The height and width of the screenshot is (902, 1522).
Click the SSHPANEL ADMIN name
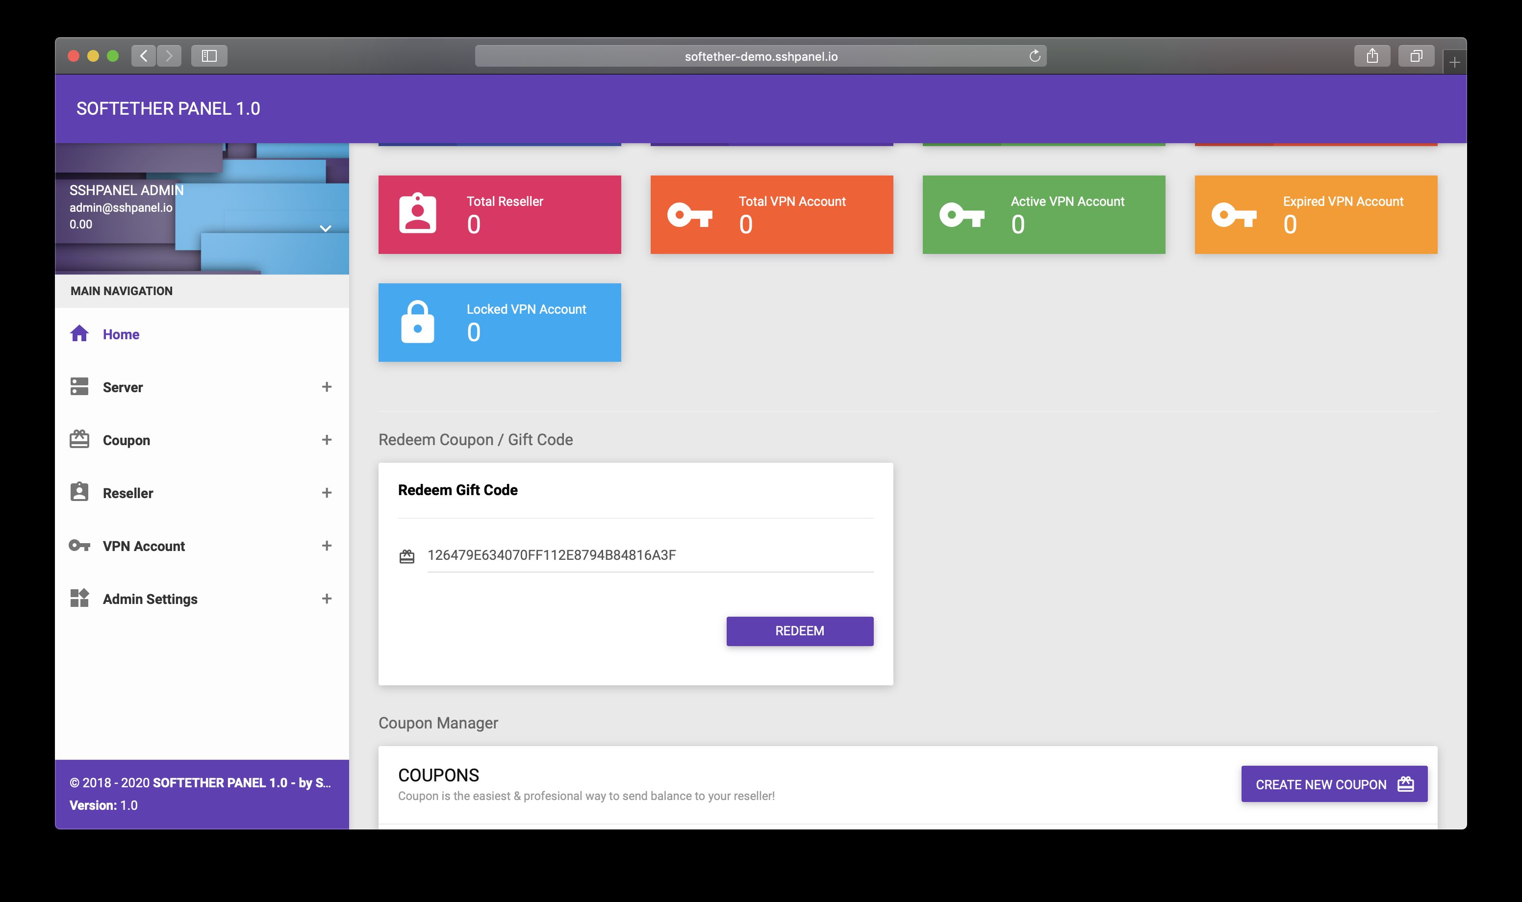pos(127,190)
